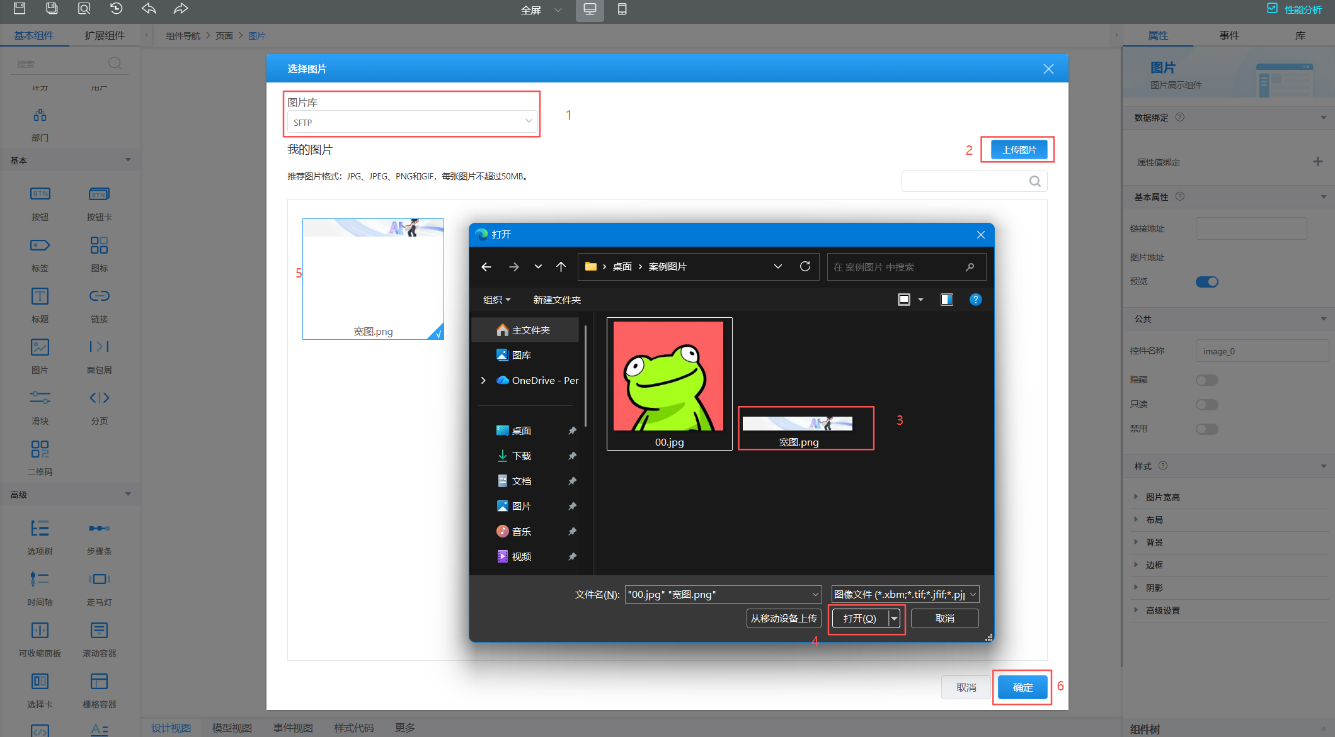Turn on the 只读 switch

[1206, 405]
